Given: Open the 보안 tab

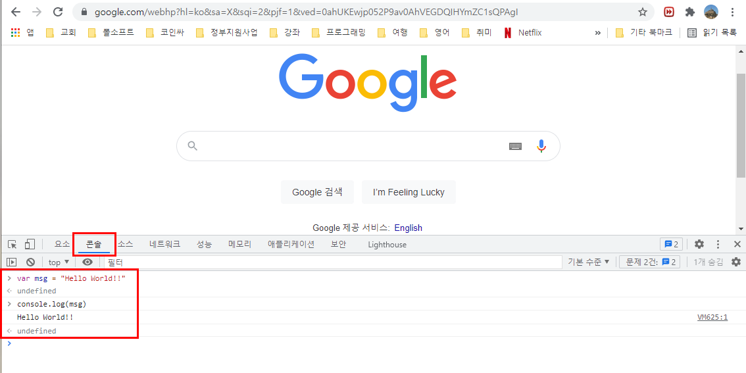Looking at the screenshot, I should pos(338,245).
